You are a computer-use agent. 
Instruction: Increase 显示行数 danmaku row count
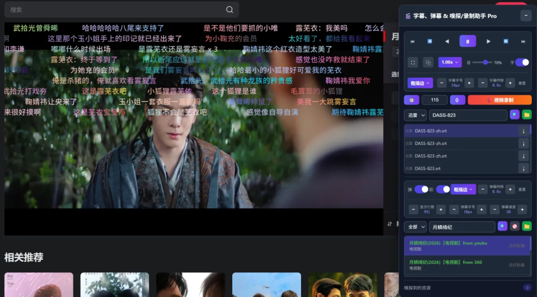pyautogui.click(x=441, y=209)
